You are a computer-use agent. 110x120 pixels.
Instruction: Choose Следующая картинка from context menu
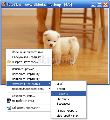click(x=29, y=57)
